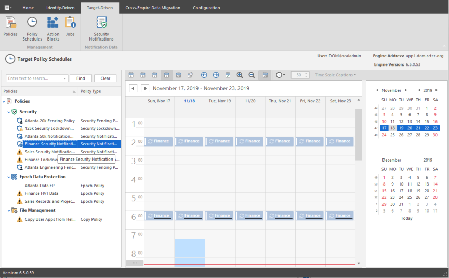
Task: Click warning icon beside Finance HVT Data
Action: (x=19, y=193)
